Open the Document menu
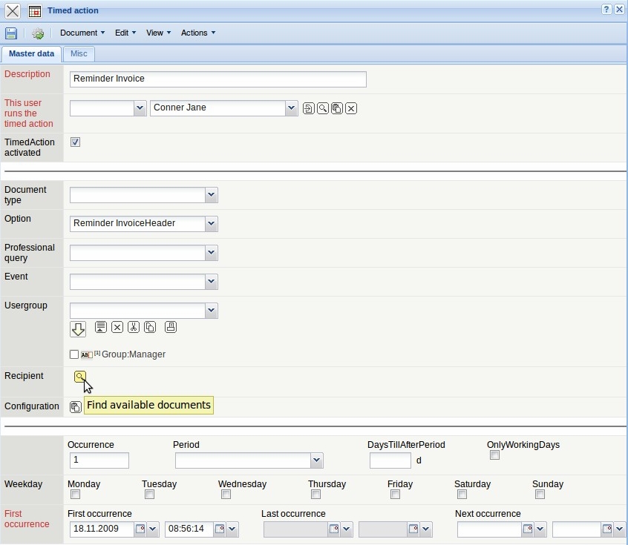The image size is (628, 545). (82, 33)
